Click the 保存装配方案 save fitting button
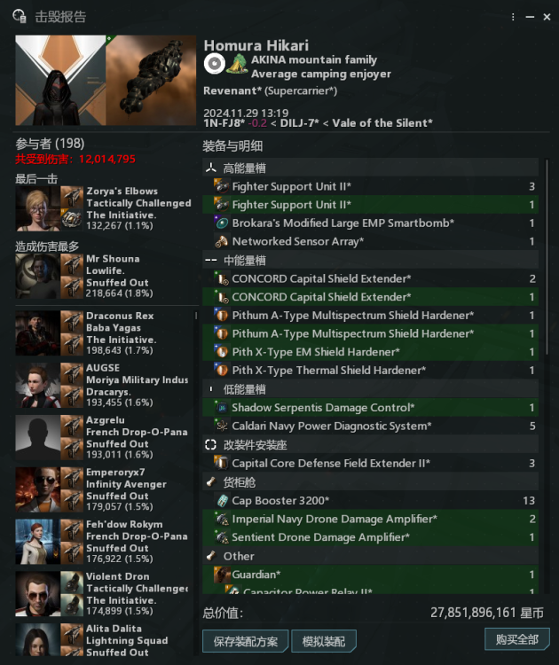The image size is (559, 665). (245, 641)
